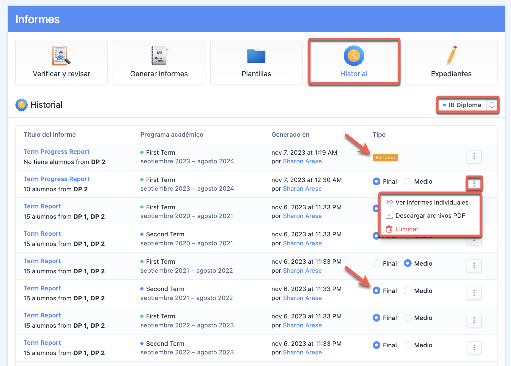The height and width of the screenshot is (366, 511).
Task: Select Final for First Term 2021–2022 report
Action: pos(376,263)
